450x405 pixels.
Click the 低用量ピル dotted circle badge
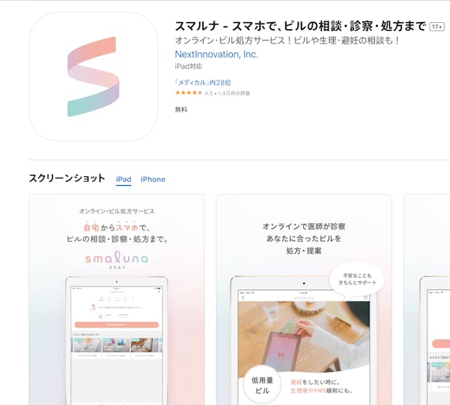pos(262,385)
